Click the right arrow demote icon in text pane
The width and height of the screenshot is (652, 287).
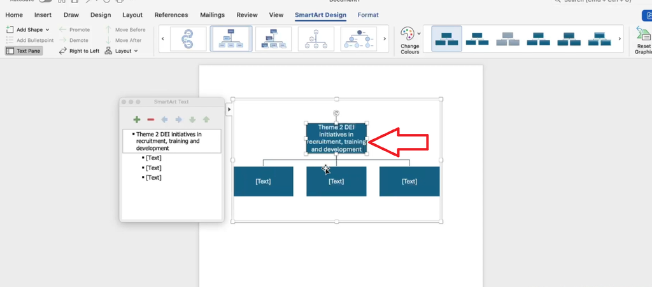178,119
